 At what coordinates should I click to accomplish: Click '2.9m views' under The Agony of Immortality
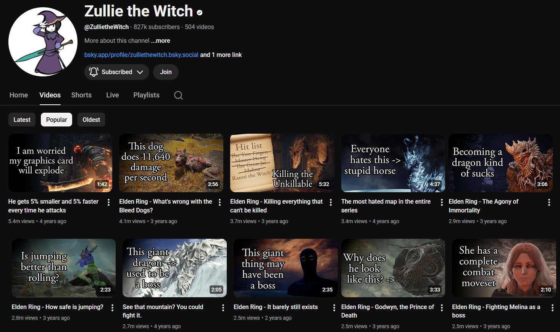click(x=462, y=221)
